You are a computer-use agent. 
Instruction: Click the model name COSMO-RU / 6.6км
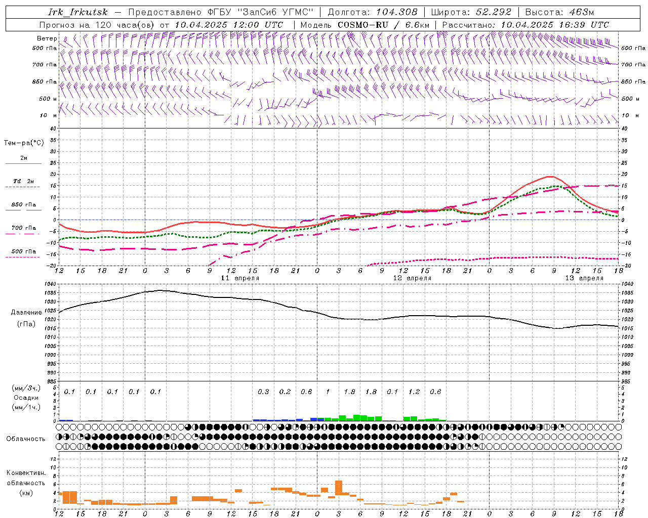[384, 25]
